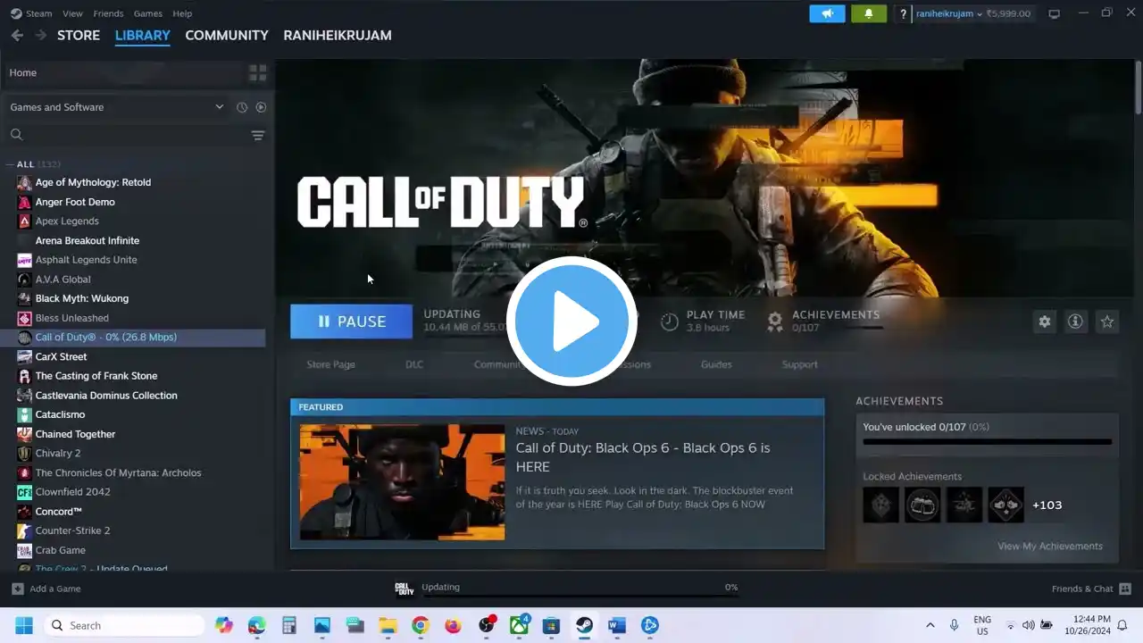Screen dimensions: 1143x643
Task: Click the question mark help icon
Action: 903,13
